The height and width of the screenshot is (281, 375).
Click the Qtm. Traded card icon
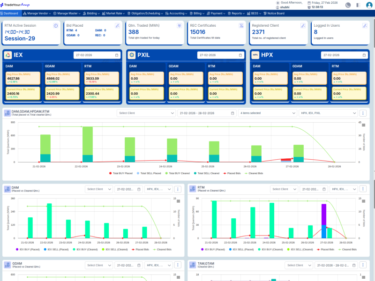(x=180, y=26)
